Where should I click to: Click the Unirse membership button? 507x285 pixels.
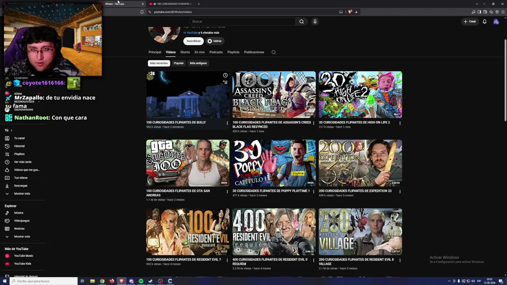pyautogui.click(x=215, y=41)
